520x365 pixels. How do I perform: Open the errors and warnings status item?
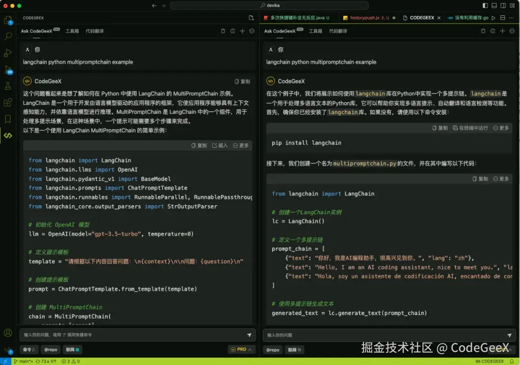[x=70, y=361]
